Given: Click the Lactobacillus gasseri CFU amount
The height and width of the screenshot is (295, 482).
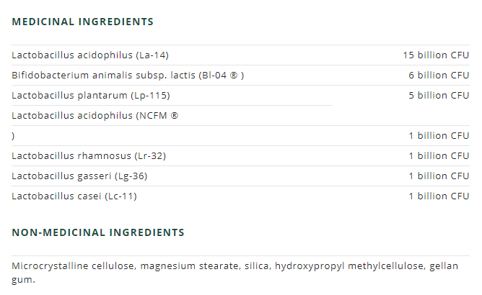Looking at the screenshot, I should pos(439,176).
